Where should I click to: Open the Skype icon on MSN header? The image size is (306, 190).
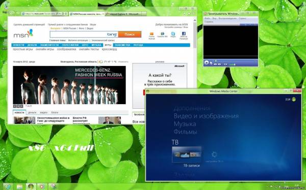[173, 34]
